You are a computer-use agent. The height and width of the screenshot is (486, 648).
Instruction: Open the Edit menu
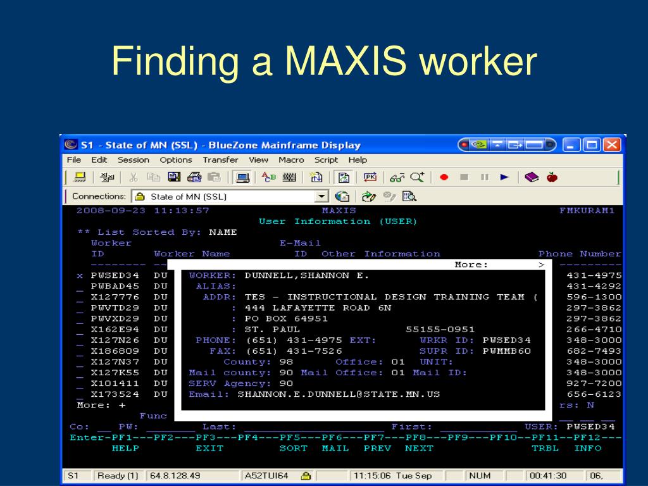click(99, 160)
